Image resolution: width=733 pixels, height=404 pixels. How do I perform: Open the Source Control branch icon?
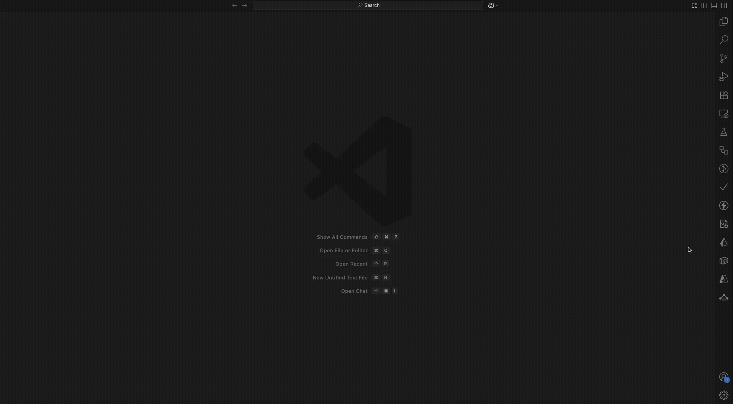723,58
